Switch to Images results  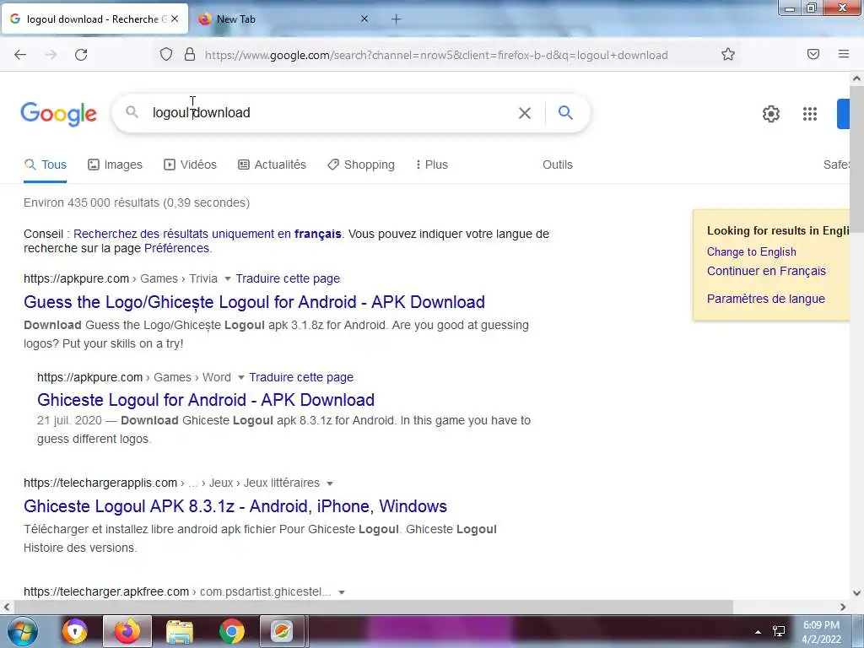[115, 165]
